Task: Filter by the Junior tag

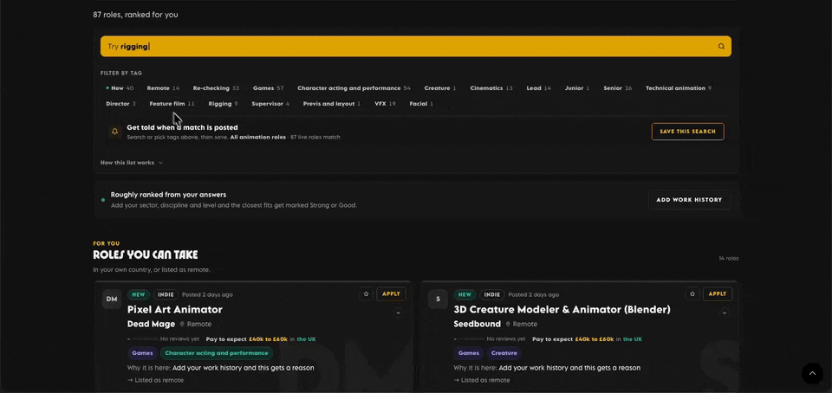Action: click(x=577, y=88)
